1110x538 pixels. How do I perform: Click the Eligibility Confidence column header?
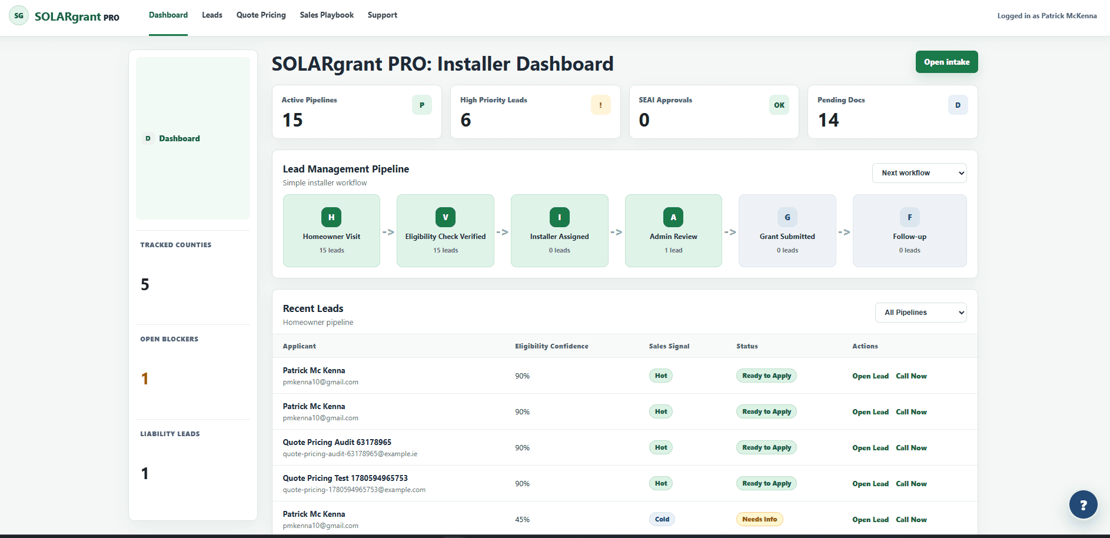point(551,346)
